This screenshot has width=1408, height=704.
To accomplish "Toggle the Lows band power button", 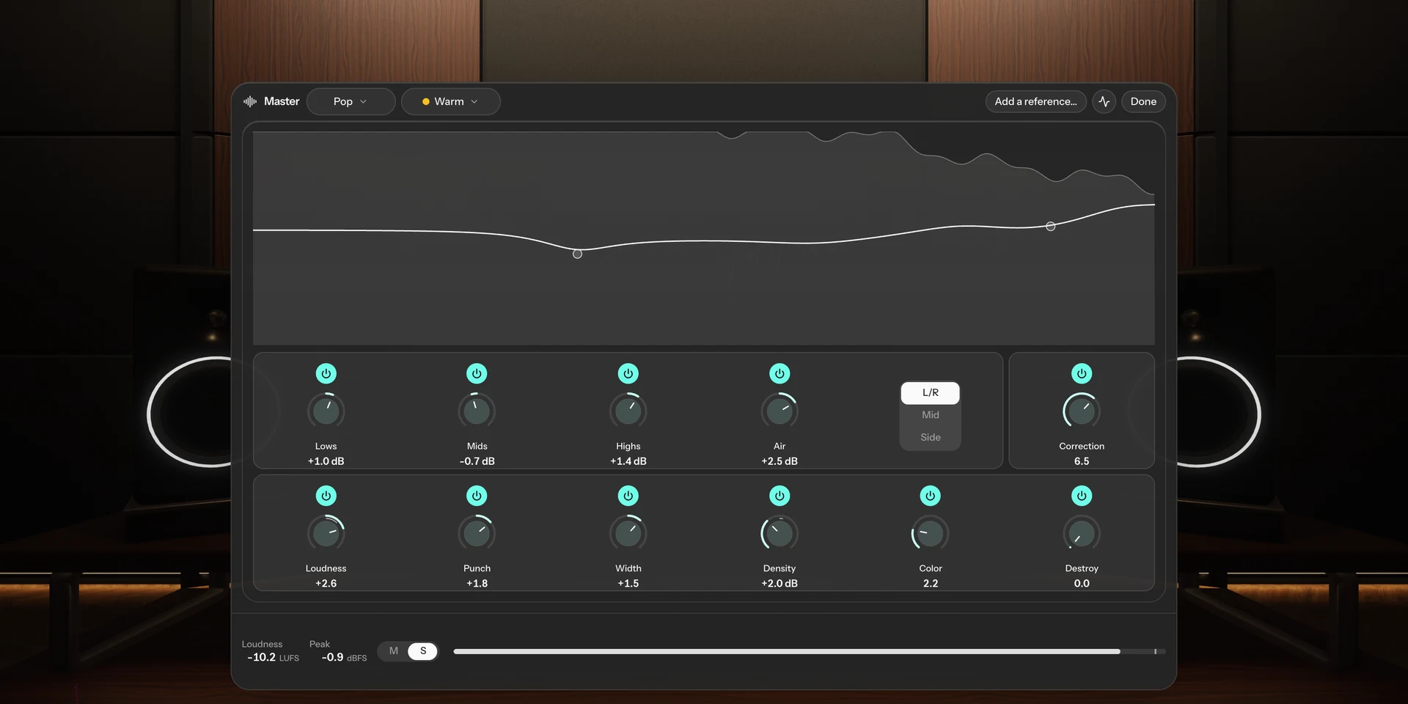I will [x=326, y=373].
